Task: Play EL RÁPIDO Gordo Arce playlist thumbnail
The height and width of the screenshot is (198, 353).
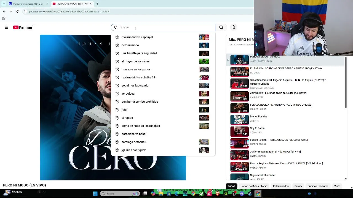Action: click(239, 72)
